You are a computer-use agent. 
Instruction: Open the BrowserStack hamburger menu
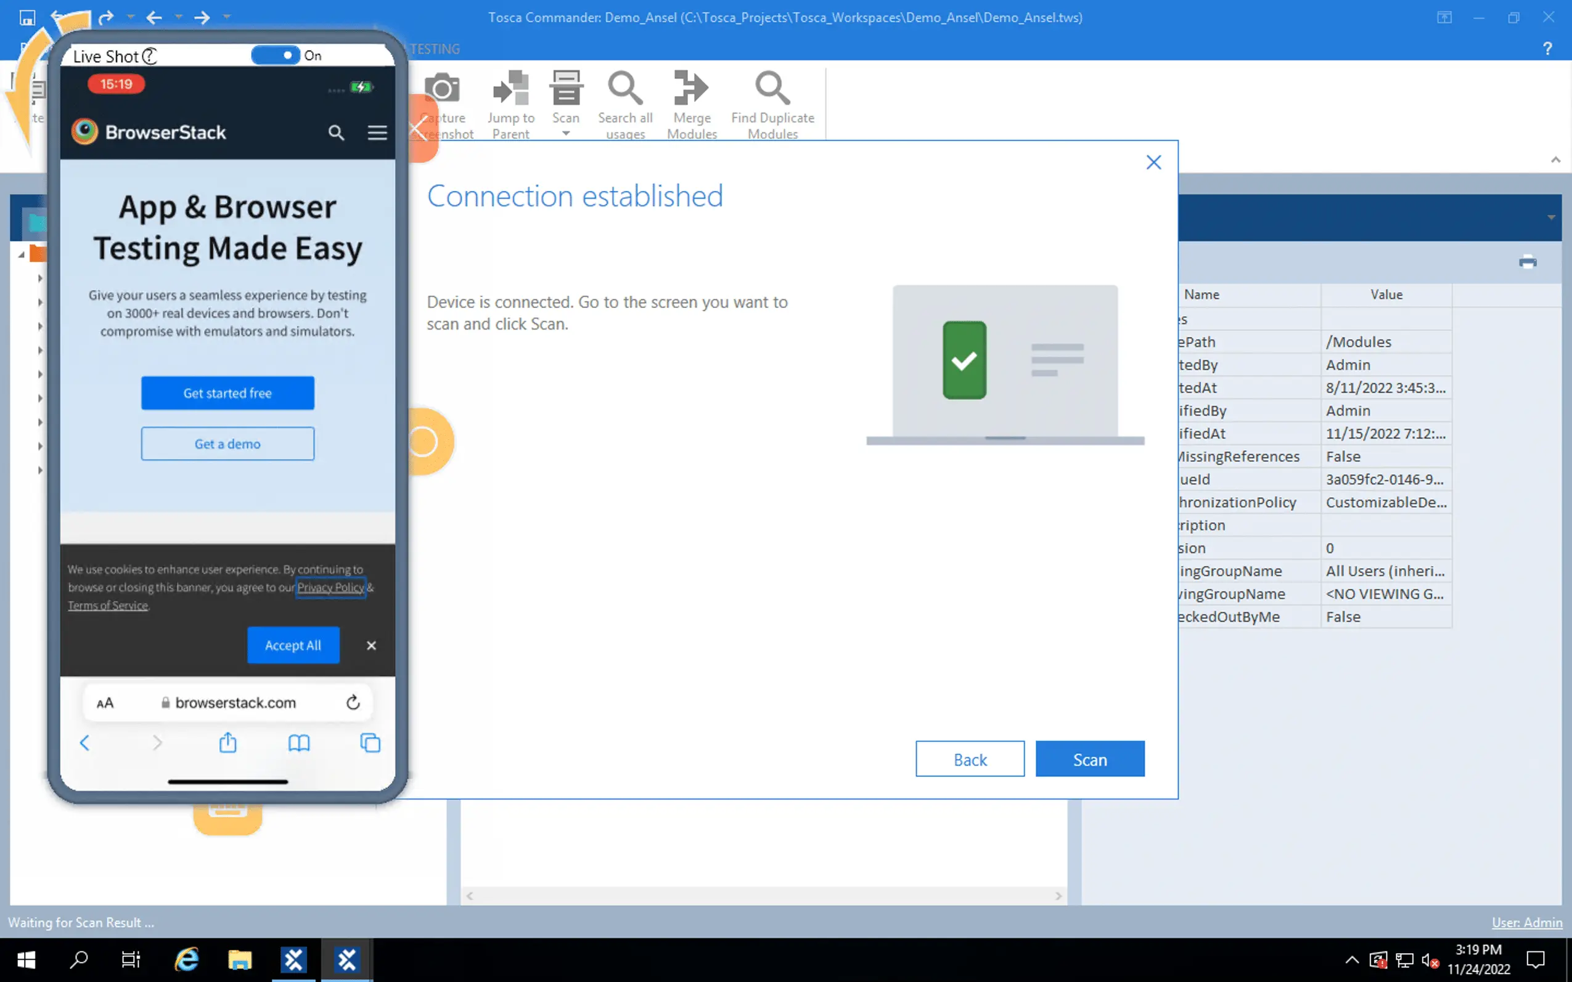click(377, 132)
